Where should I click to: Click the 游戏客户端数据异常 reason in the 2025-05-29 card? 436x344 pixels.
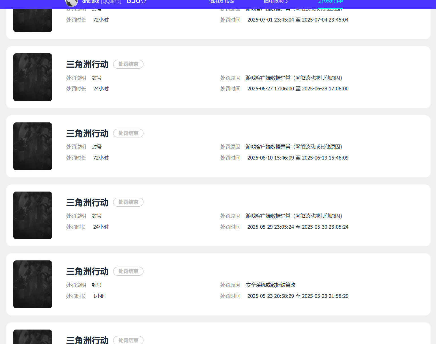pyautogui.click(x=294, y=216)
